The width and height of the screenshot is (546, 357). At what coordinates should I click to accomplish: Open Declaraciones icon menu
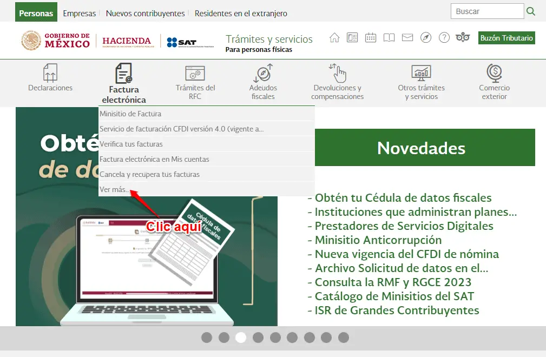click(50, 77)
